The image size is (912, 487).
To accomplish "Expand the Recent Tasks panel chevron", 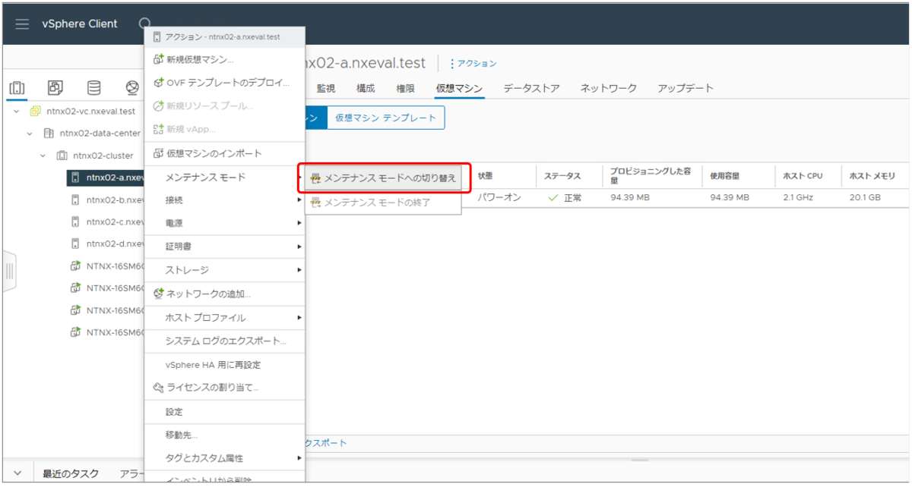I will pos(17,473).
